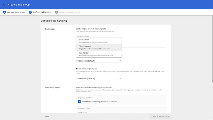Click the completed checkmark step icon

click(4, 12)
